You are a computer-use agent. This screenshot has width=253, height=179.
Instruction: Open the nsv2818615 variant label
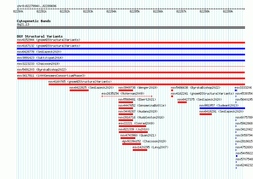[244, 141]
